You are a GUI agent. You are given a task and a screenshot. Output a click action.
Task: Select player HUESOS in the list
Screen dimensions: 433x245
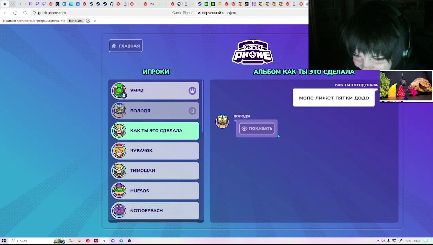tap(155, 191)
